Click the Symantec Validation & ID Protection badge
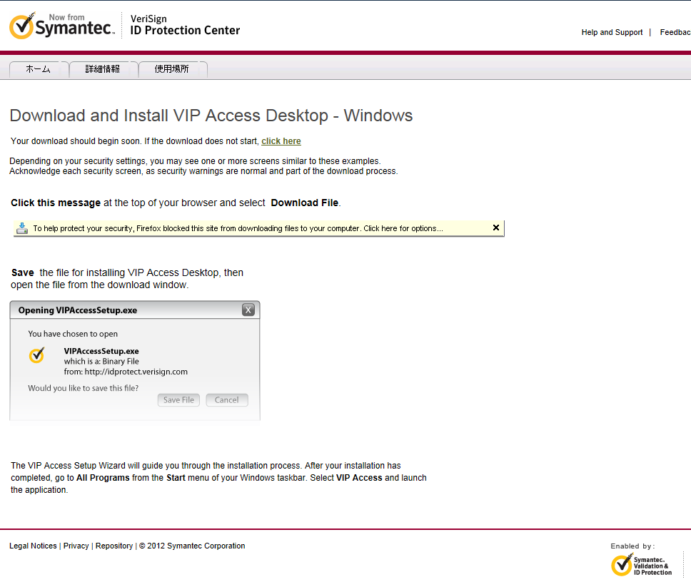 point(641,566)
